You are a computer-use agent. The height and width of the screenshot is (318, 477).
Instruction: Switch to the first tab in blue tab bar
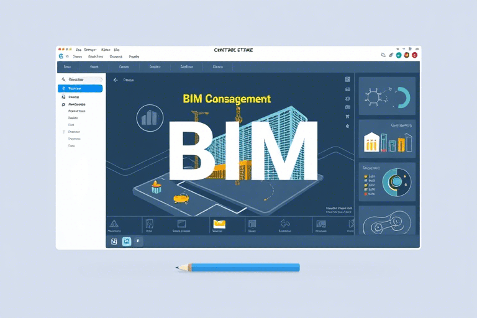pyautogui.click(x=67, y=66)
